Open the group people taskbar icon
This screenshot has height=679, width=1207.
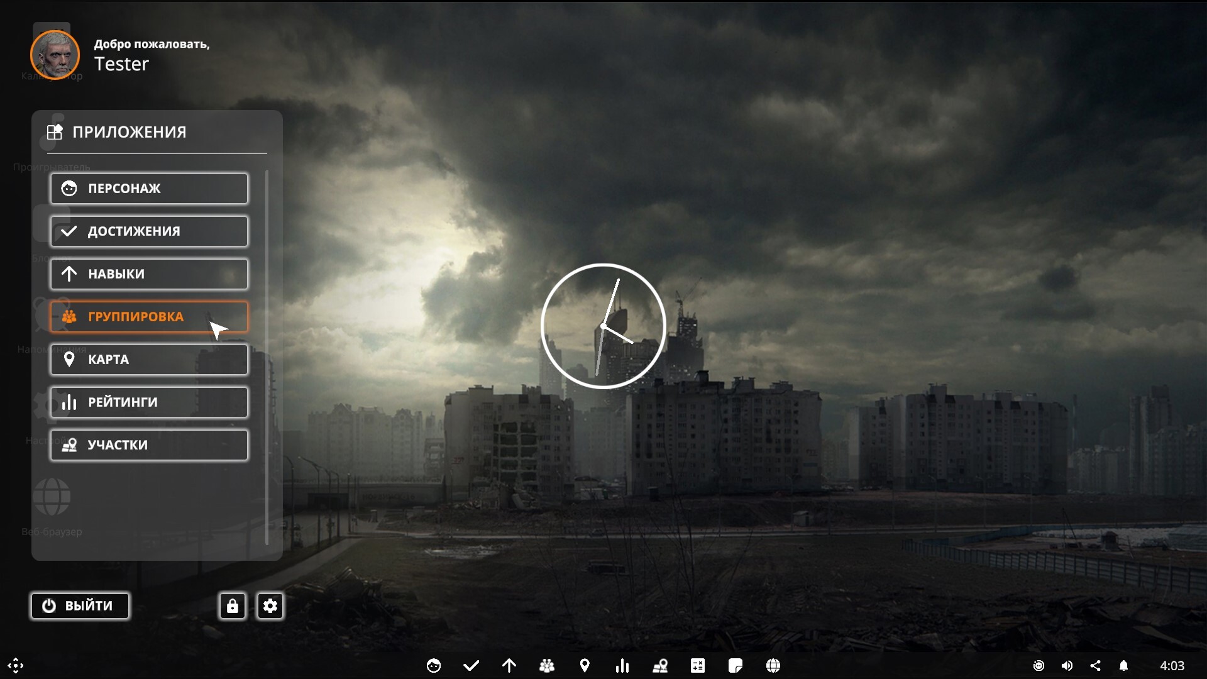pos(547,666)
